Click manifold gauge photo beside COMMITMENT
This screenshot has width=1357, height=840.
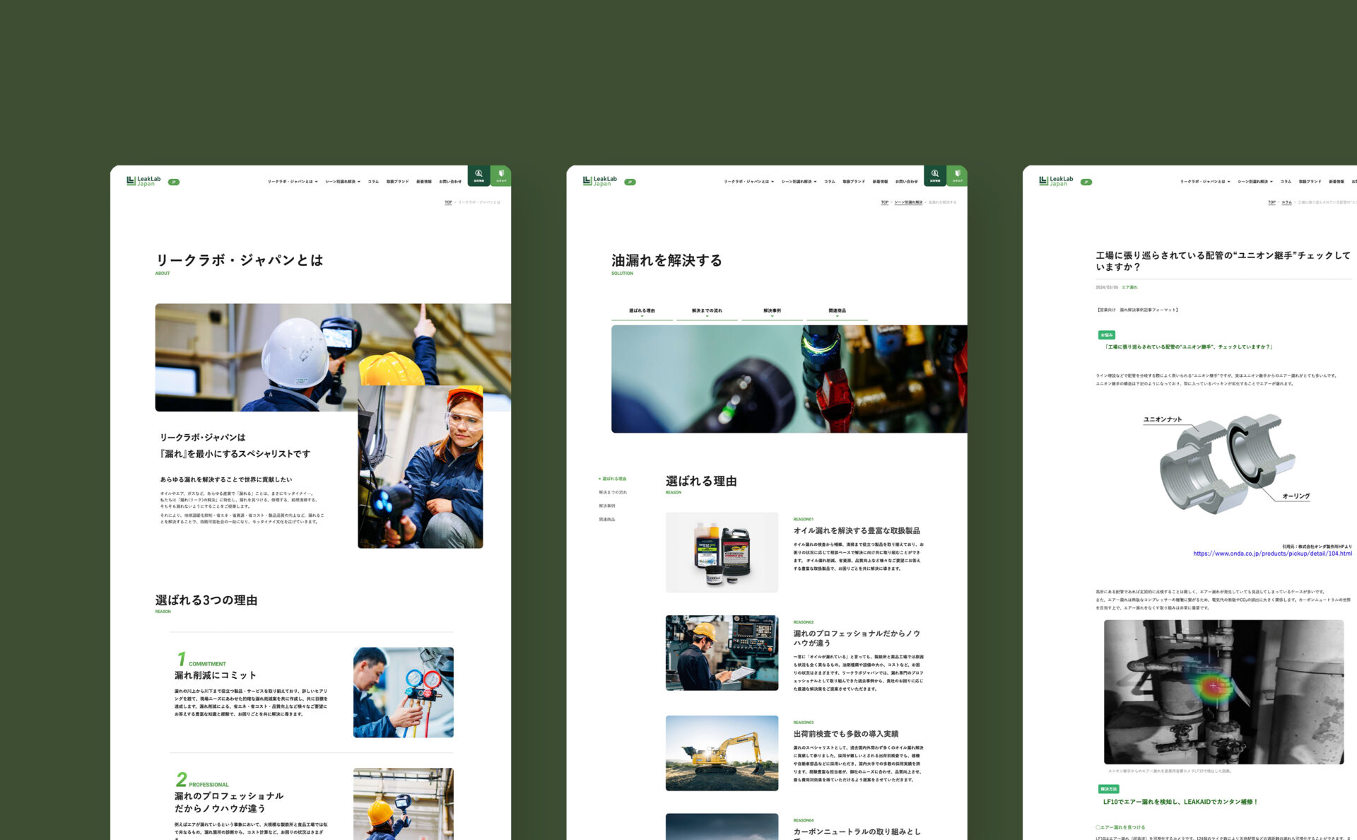point(404,692)
